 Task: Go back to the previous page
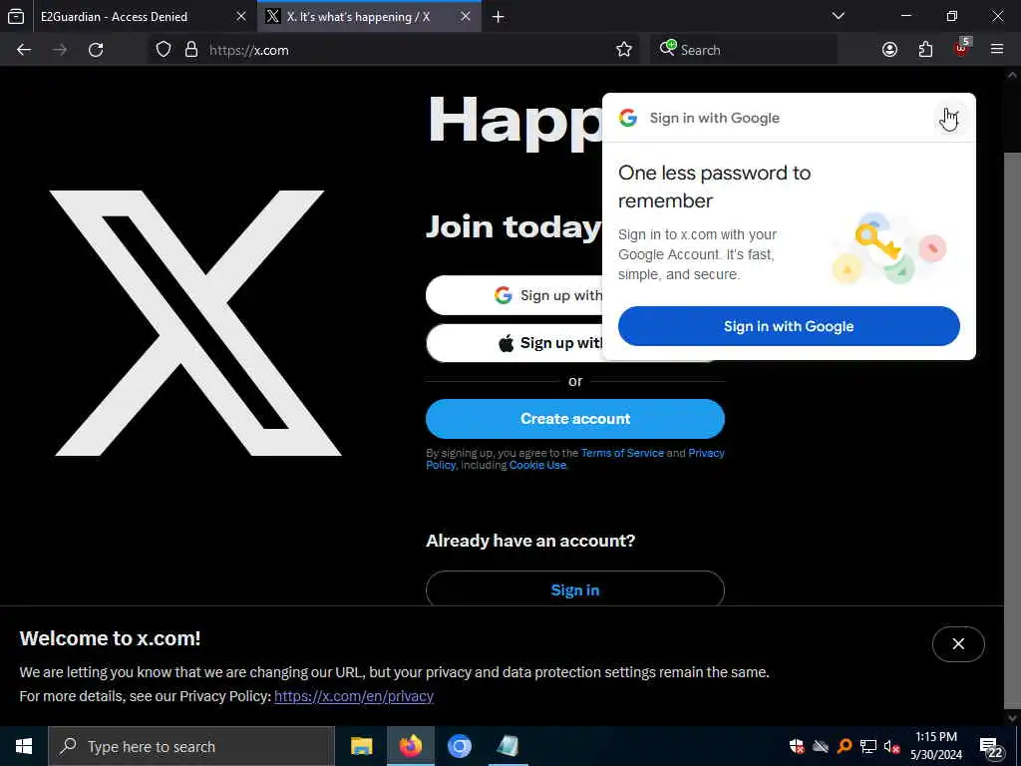pos(24,50)
